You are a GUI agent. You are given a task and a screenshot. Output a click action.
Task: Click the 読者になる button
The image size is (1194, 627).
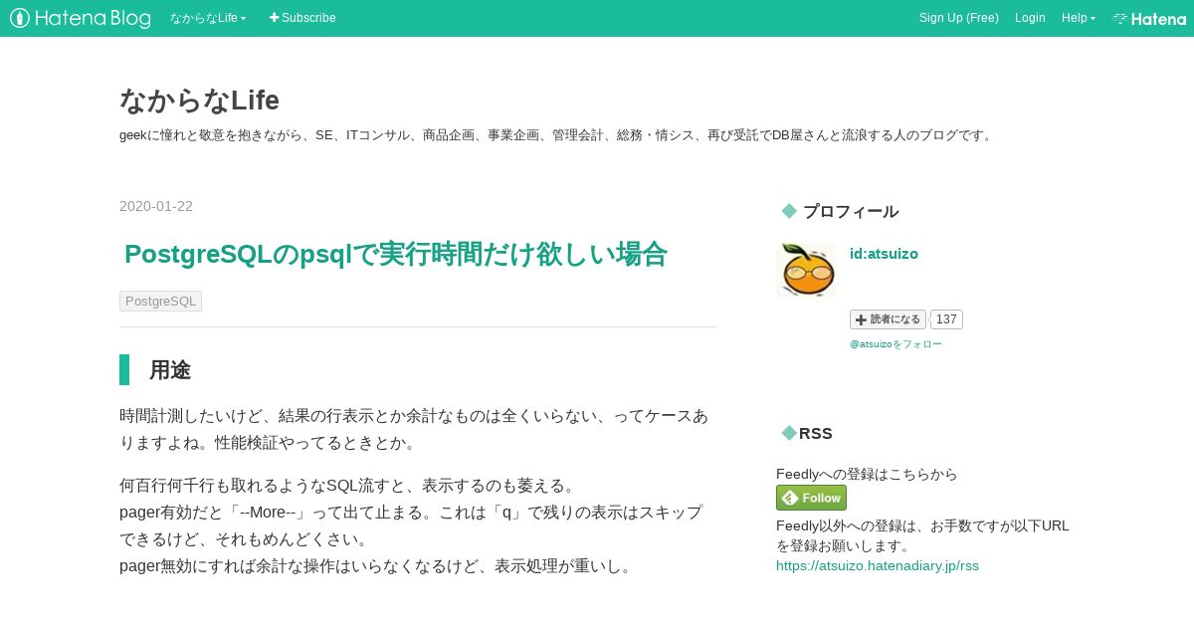pyautogui.click(x=888, y=319)
